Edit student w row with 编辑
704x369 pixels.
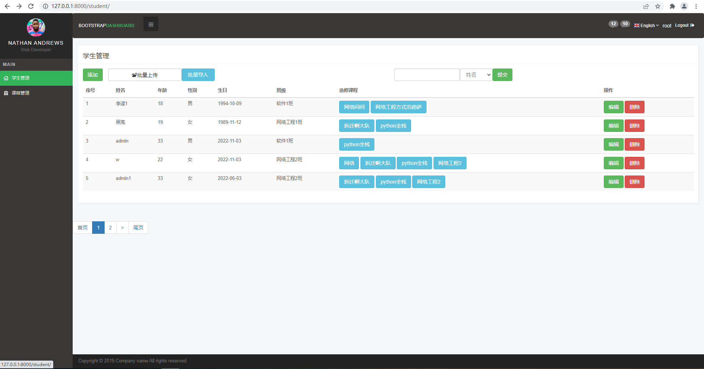tap(614, 163)
